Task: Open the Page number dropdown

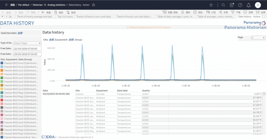Action: tap(258, 38)
